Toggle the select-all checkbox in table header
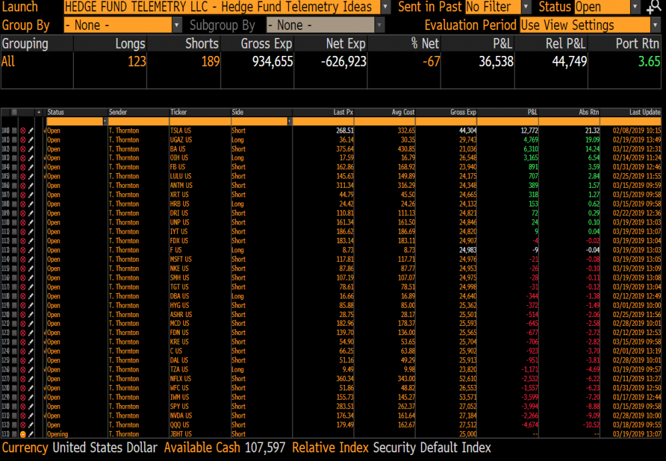 14,112
